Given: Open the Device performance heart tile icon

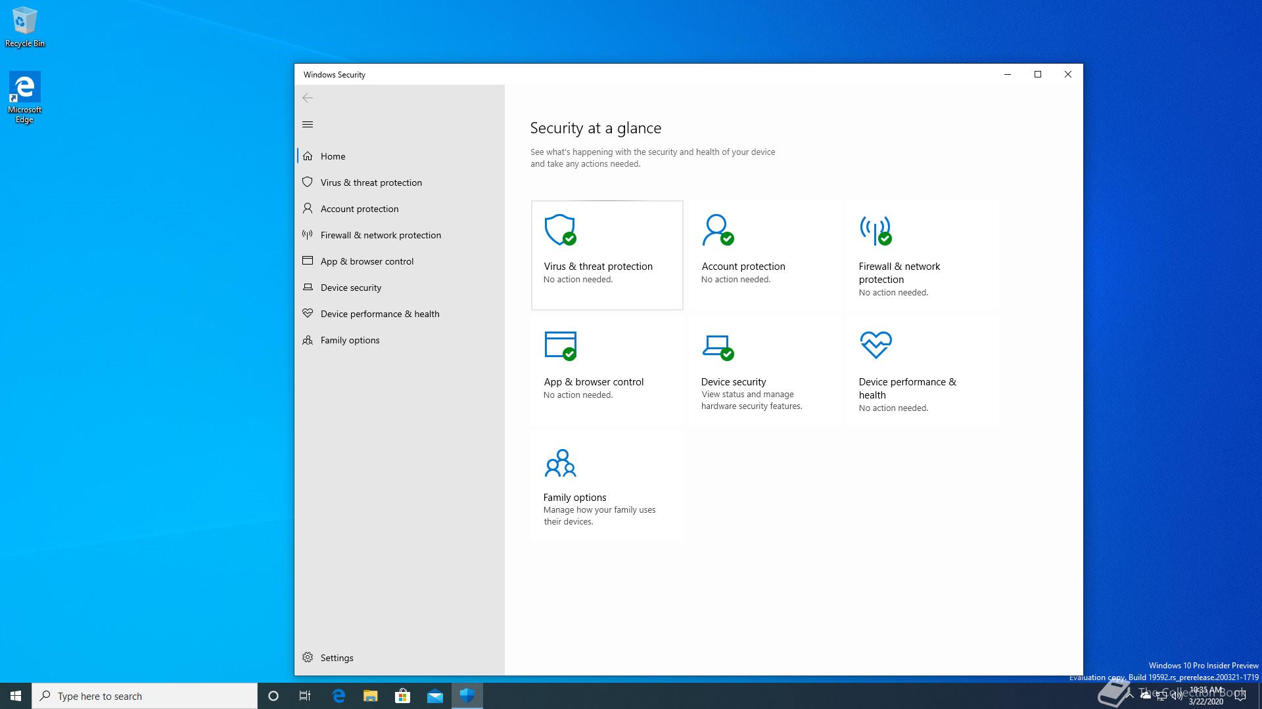Looking at the screenshot, I should [x=876, y=345].
